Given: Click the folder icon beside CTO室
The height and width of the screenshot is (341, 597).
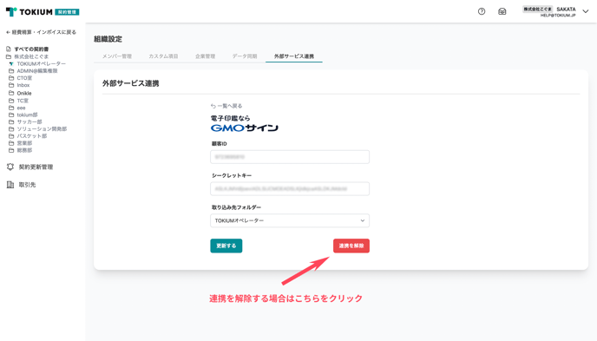Looking at the screenshot, I should 11,78.
